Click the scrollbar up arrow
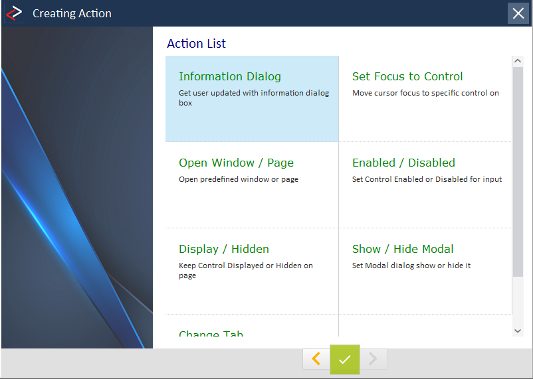The width and height of the screenshot is (533, 379). (518, 61)
